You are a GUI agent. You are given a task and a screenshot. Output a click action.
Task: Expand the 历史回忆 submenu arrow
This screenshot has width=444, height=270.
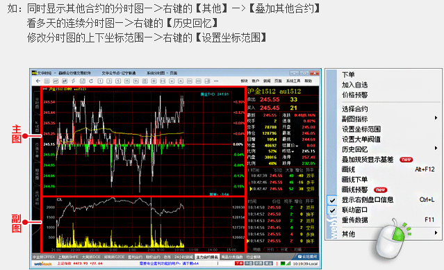point(436,148)
